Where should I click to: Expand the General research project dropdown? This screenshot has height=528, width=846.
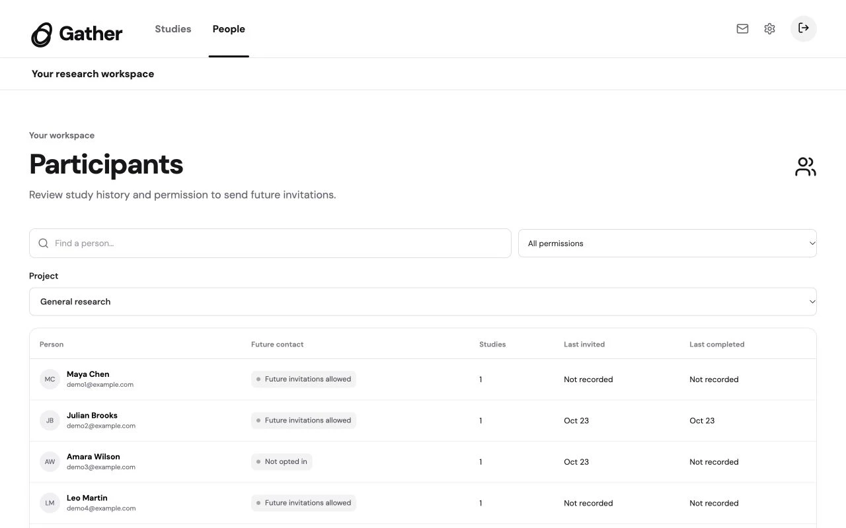(x=423, y=302)
